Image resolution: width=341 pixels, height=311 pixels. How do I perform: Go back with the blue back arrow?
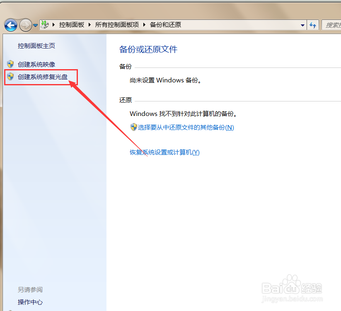11,25
